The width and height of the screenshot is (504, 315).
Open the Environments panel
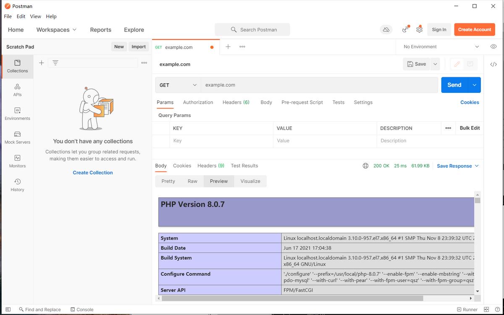pyautogui.click(x=17, y=114)
